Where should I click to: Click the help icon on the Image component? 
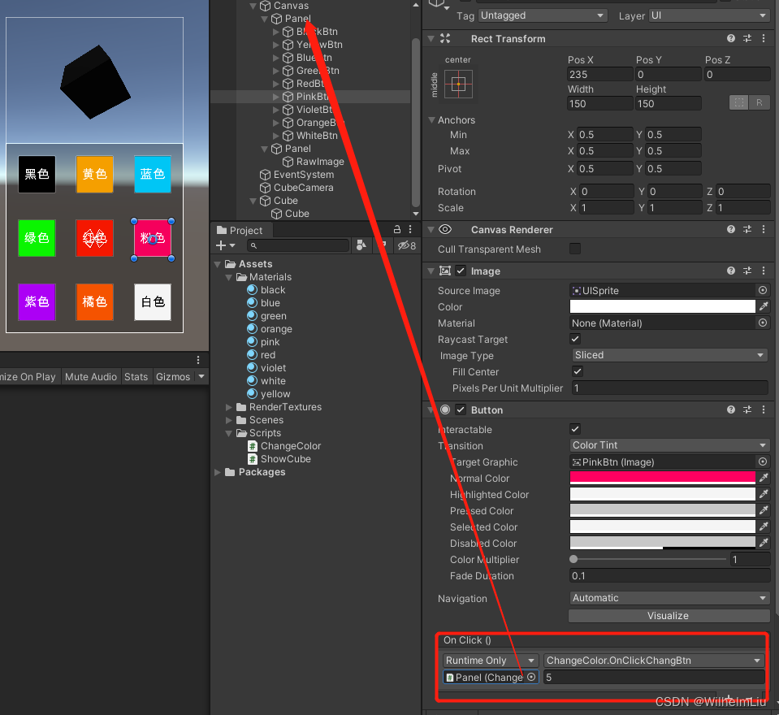click(730, 271)
